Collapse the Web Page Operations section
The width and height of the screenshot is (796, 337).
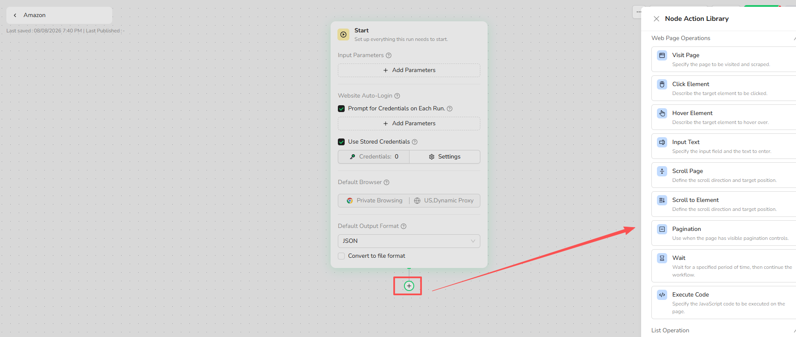[x=794, y=38]
